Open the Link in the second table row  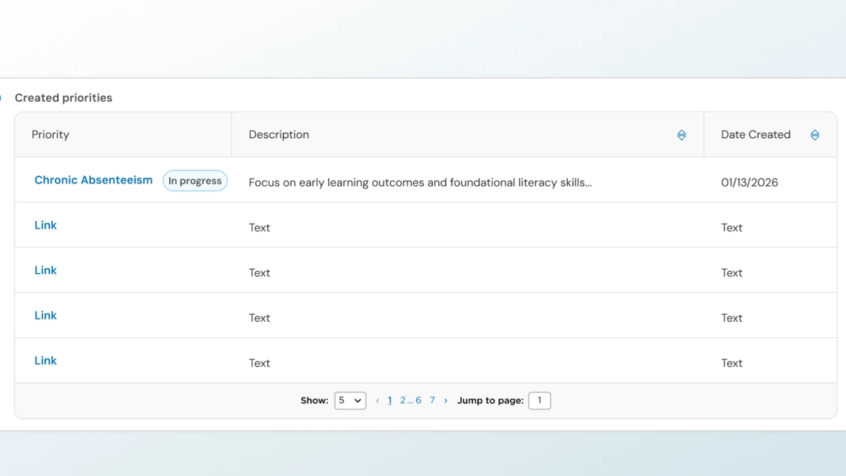coord(46,225)
